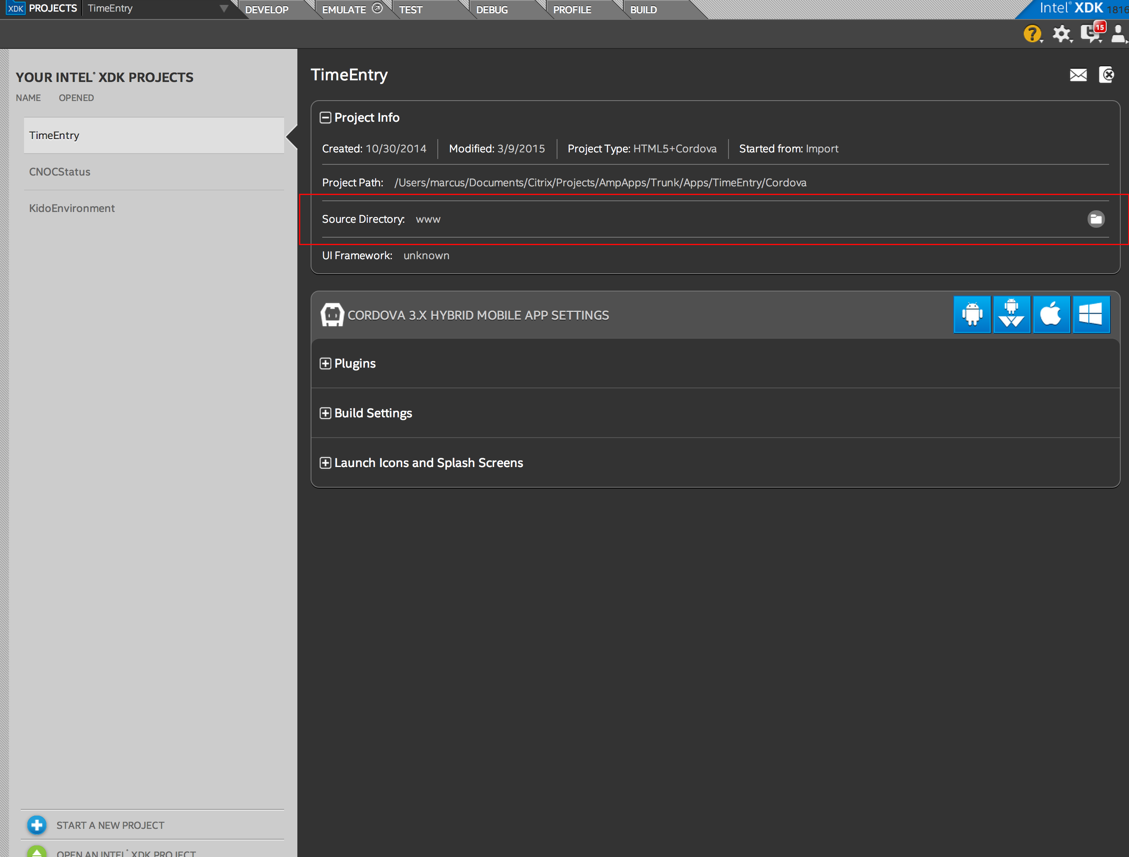Click the Windows build target icon
This screenshot has height=857, width=1129.
pyautogui.click(x=1091, y=314)
